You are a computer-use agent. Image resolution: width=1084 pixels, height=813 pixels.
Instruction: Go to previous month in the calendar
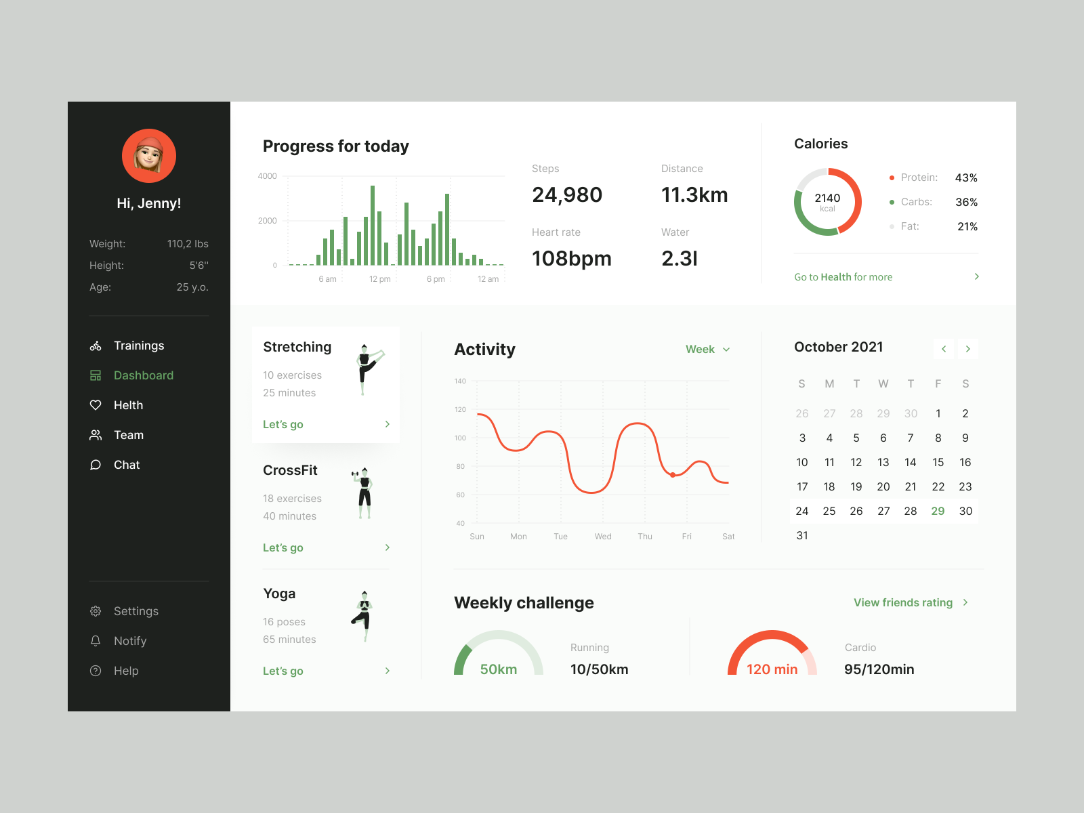coord(944,349)
